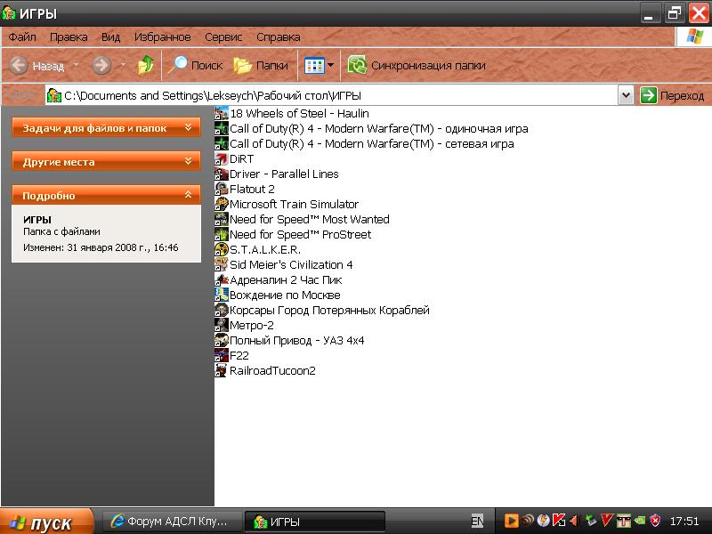This screenshot has width=712, height=534.
Task: Go back with the Назад arrow button
Action: click(36, 66)
